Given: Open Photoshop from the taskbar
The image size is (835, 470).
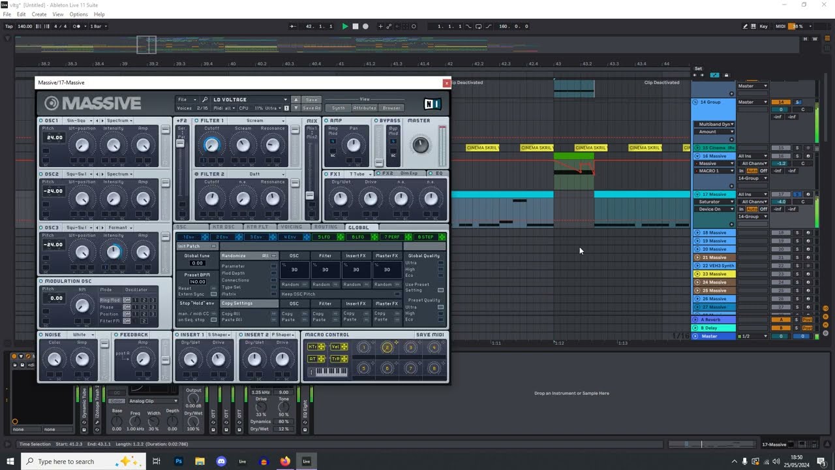Looking at the screenshot, I should click(x=178, y=461).
